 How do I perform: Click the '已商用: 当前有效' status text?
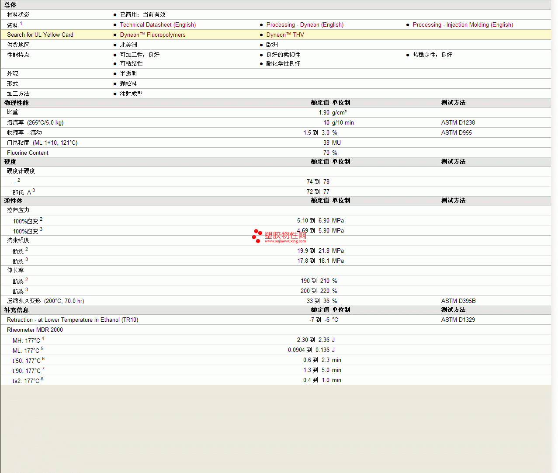click(143, 15)
